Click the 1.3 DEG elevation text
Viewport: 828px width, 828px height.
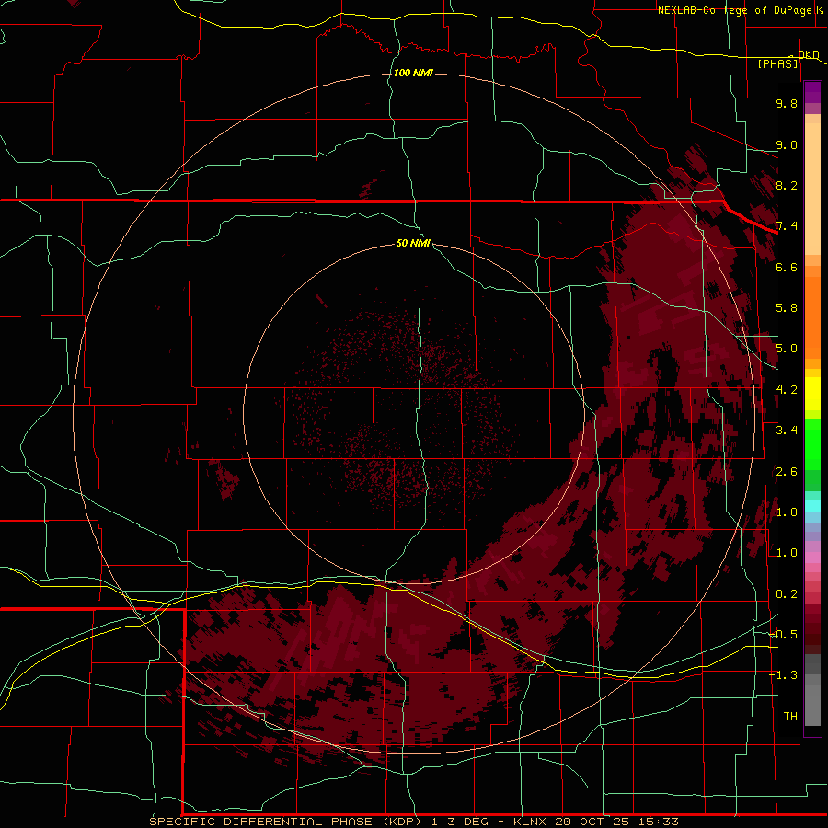(459, 822)
